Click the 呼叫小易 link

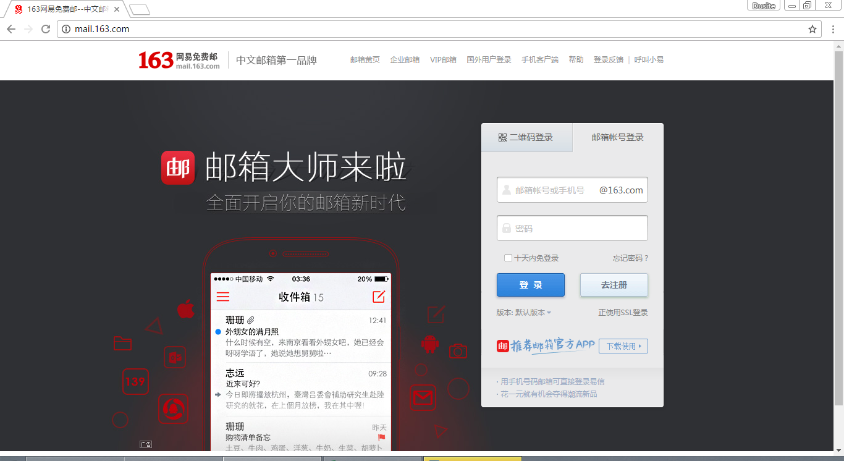649,60
